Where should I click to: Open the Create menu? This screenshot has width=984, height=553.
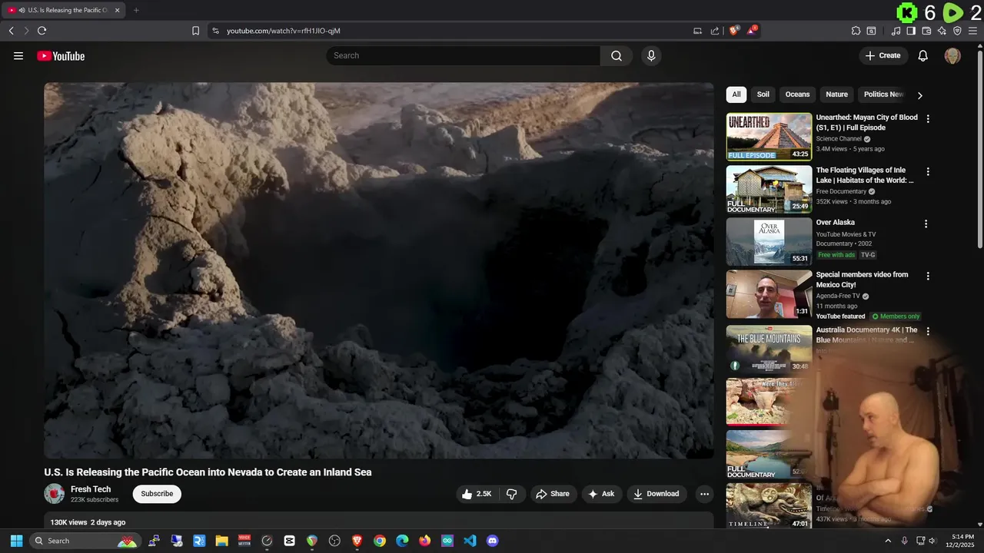pyautogui.click(x=883, y=55)
